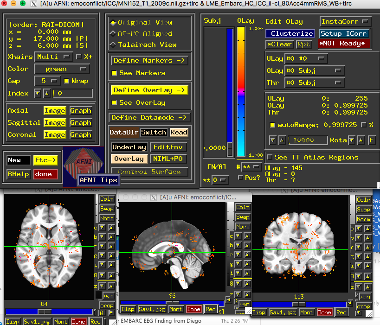380x325 pixels.
Task: Toggle the autoRange checkbox
Action: (272, 125)
